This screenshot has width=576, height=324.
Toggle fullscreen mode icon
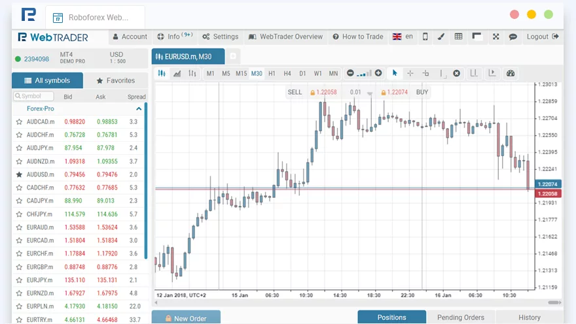[x=495, y=37]
